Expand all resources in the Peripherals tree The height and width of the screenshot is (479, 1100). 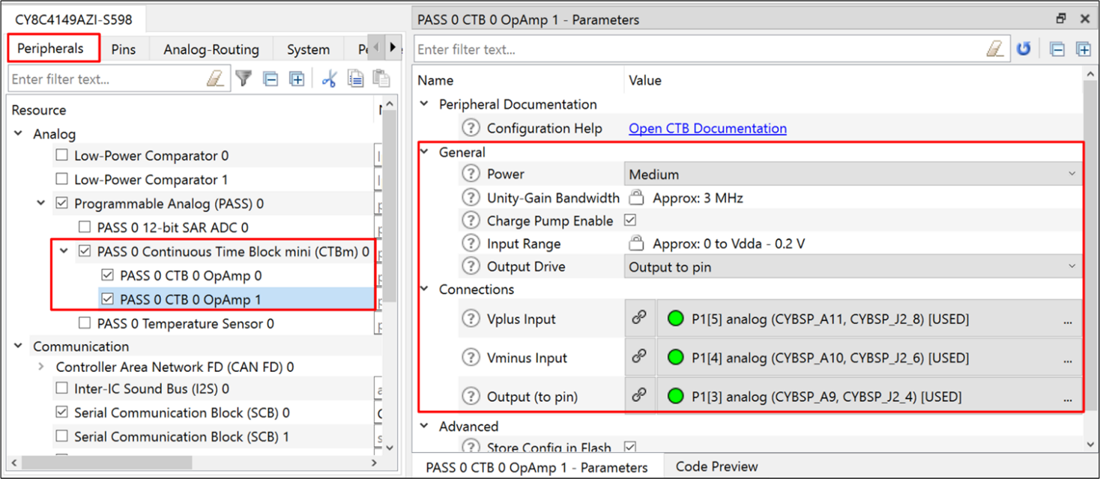(297, 79)
